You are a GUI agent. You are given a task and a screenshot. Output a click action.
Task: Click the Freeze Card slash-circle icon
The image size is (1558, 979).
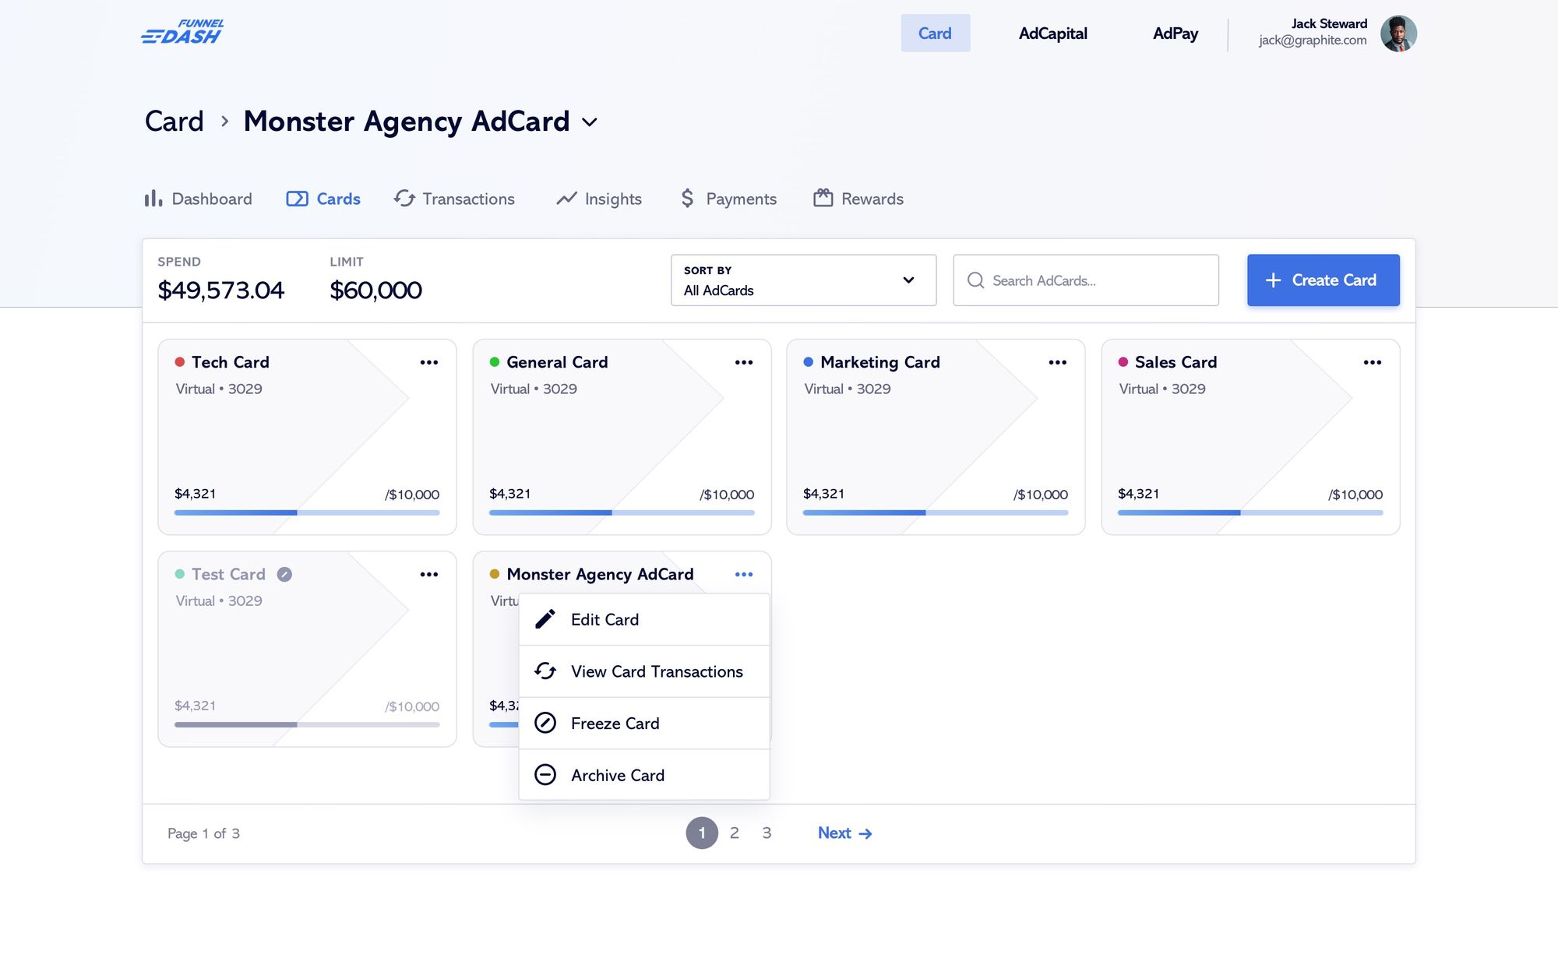[545, 723]
